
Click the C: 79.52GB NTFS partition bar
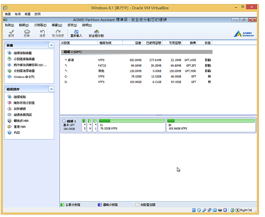tap(132, 125)
